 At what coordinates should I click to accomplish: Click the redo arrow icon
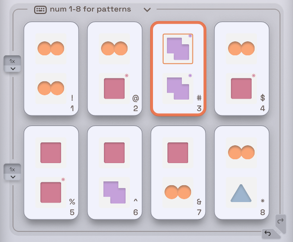click(x=280, y=221)
